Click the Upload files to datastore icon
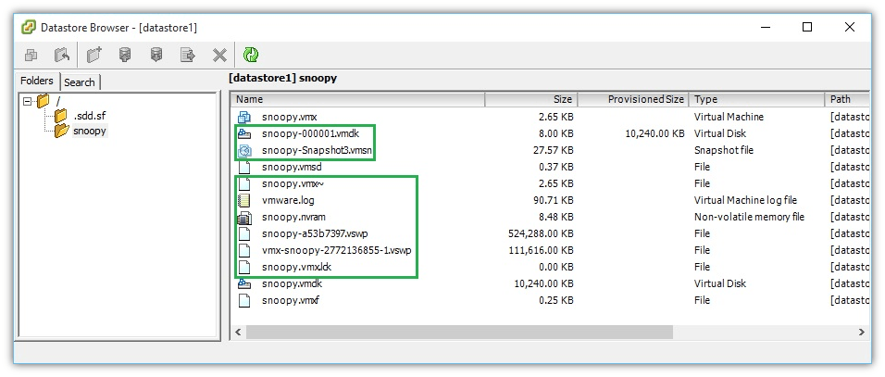The height and width of the screenshot is (377, 885). (x=125, y=55)
